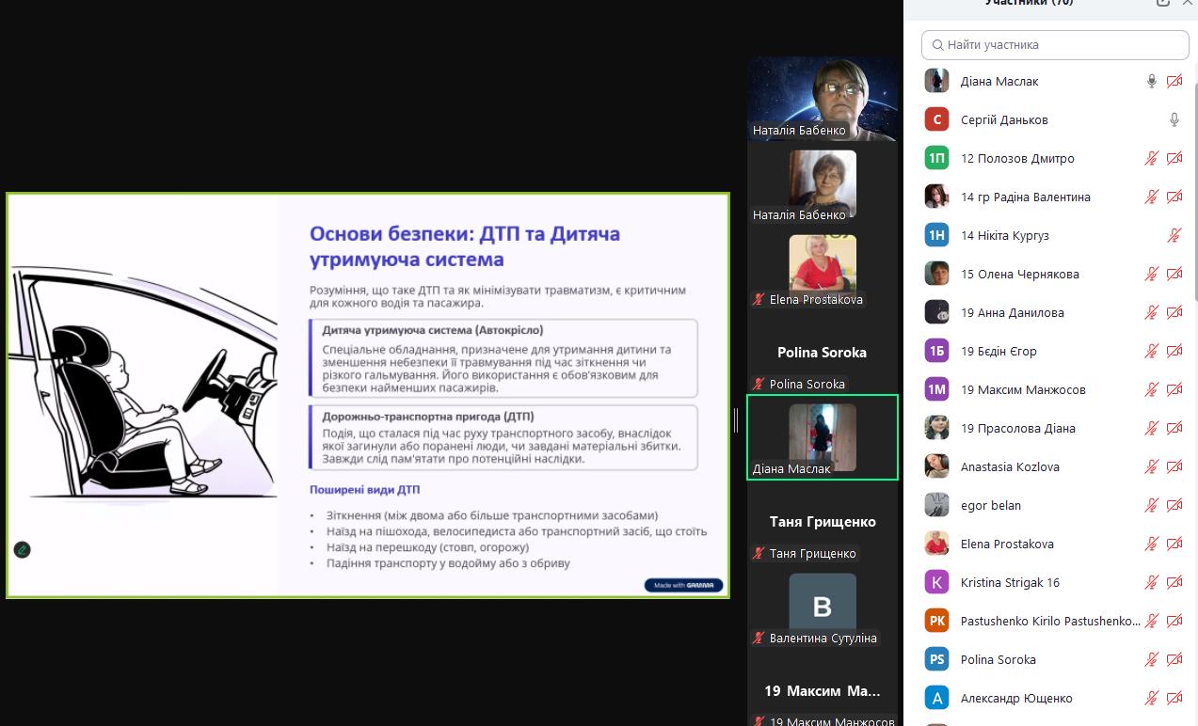Pop out the participants panel
Screen dimensions: 1198x726
pyautogui.click(x=1163, y=3)
